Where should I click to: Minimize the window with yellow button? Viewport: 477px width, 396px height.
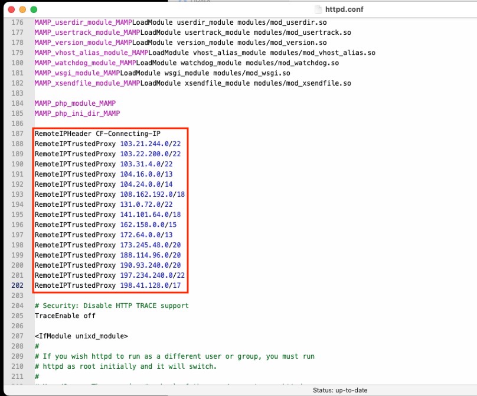coord(22,9)
